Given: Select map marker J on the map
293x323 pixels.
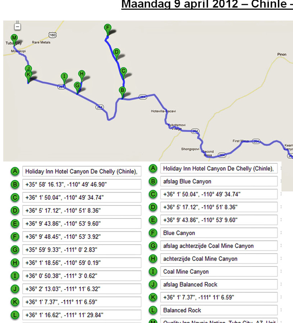Looking at the screenshot, I should pyautogui.click(x=28, y=69).
